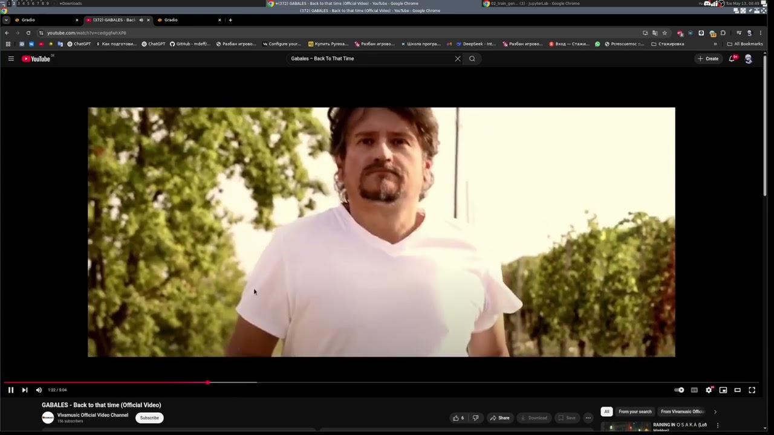Go to YouTube home via logo
Image resolution: width=774 pixels, height=435 pixels.
pyautogui.click(x=36, y=59)
